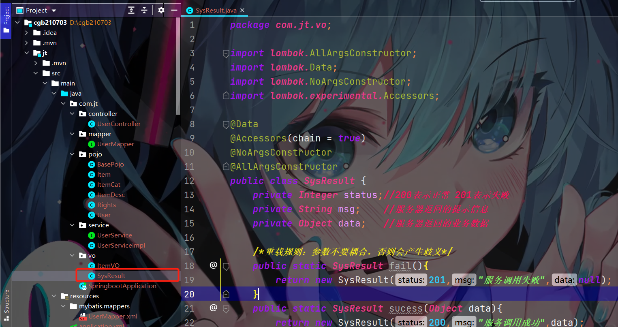Click the project path D:\cgb210703
Screen dimensions: 618x327
[90, 22]
